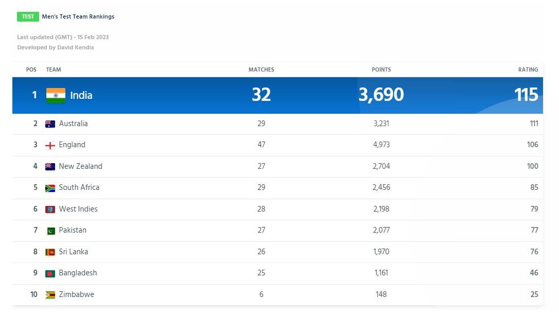559x315 pixels.
Task: Click Sri Lanka's matches value 26
Action: [x=261, y=252]
